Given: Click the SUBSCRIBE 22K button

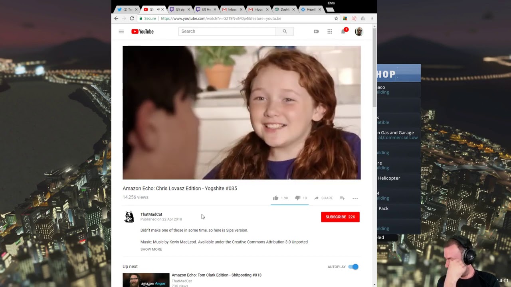Looking at the screenshot, I should click(340, 217).
